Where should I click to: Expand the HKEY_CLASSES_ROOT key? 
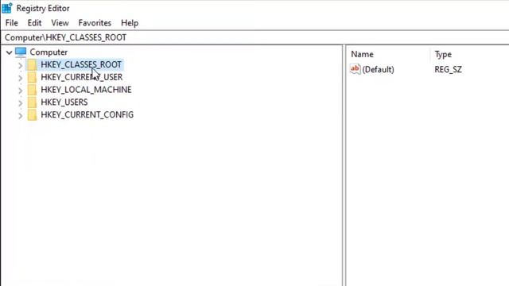[20, 65]
